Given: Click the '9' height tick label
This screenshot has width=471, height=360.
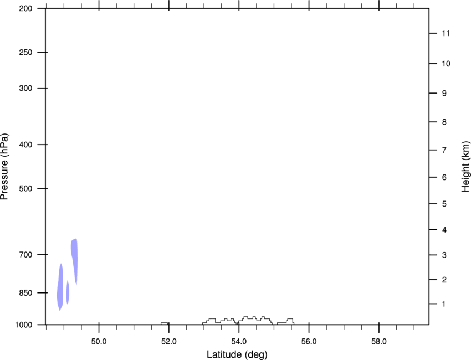Looking at the screenshot, I should coord(444,94).
